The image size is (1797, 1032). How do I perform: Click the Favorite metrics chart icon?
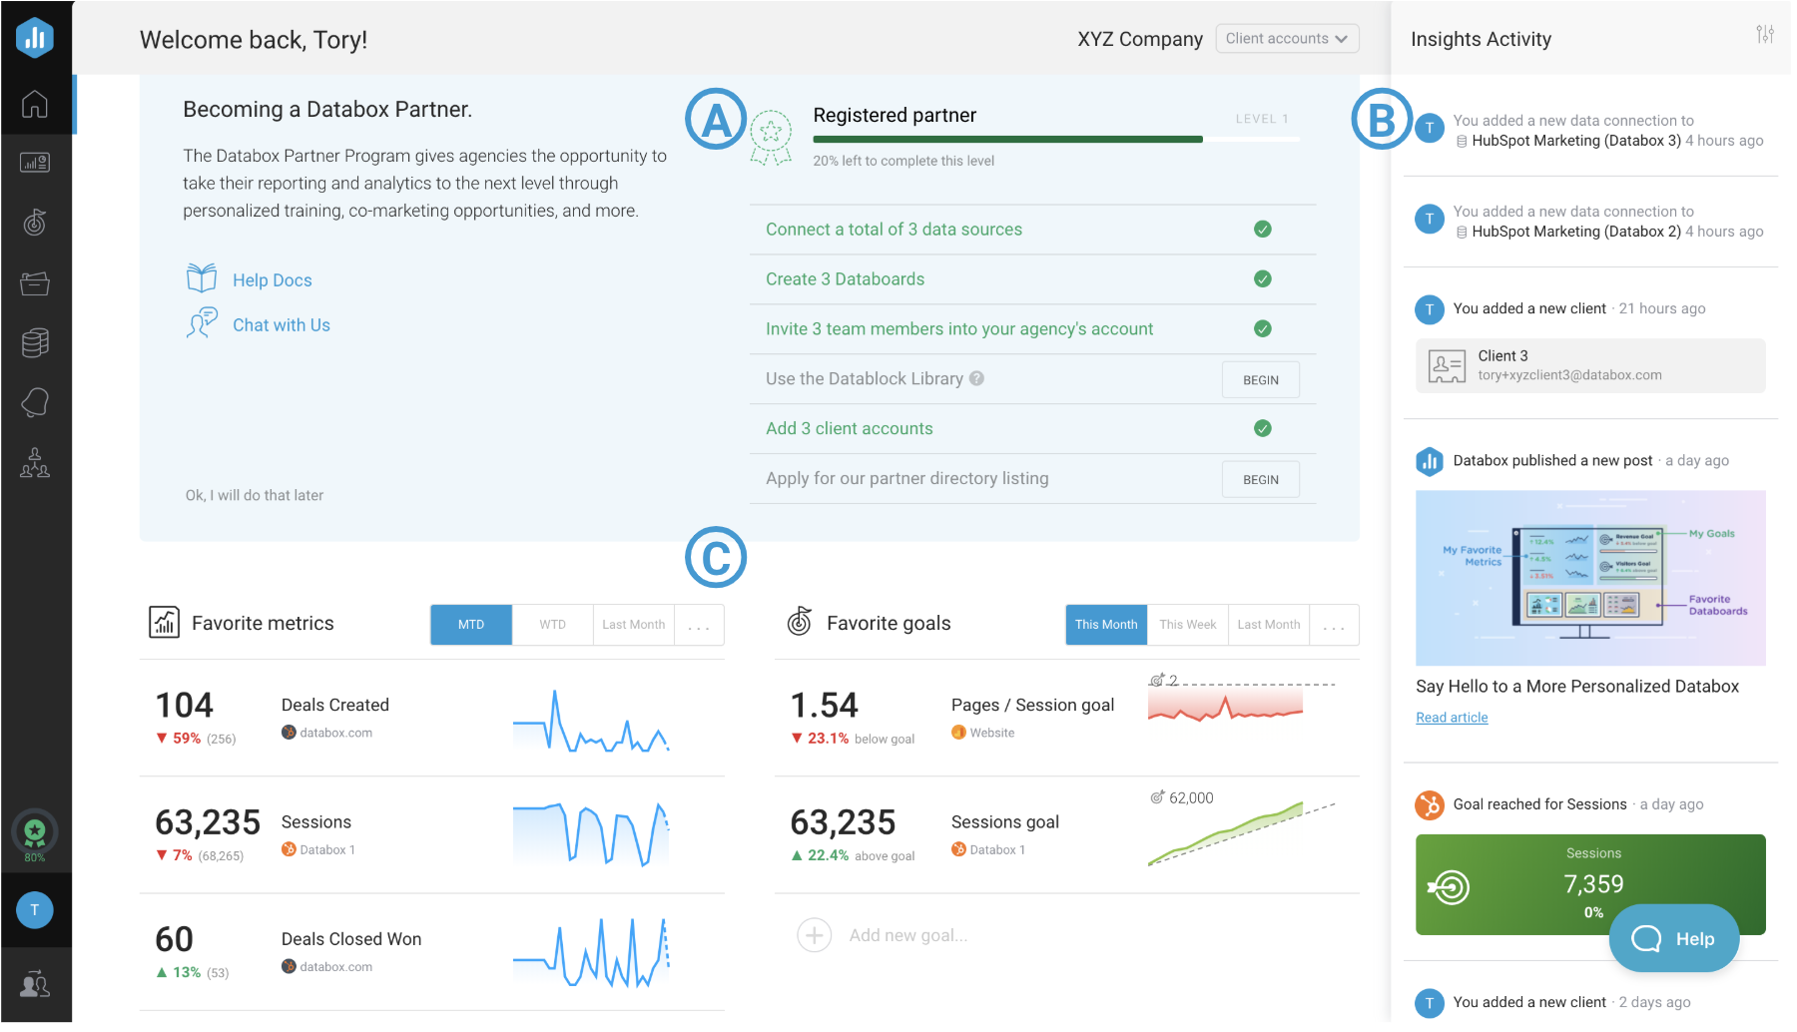pos(164,623)
